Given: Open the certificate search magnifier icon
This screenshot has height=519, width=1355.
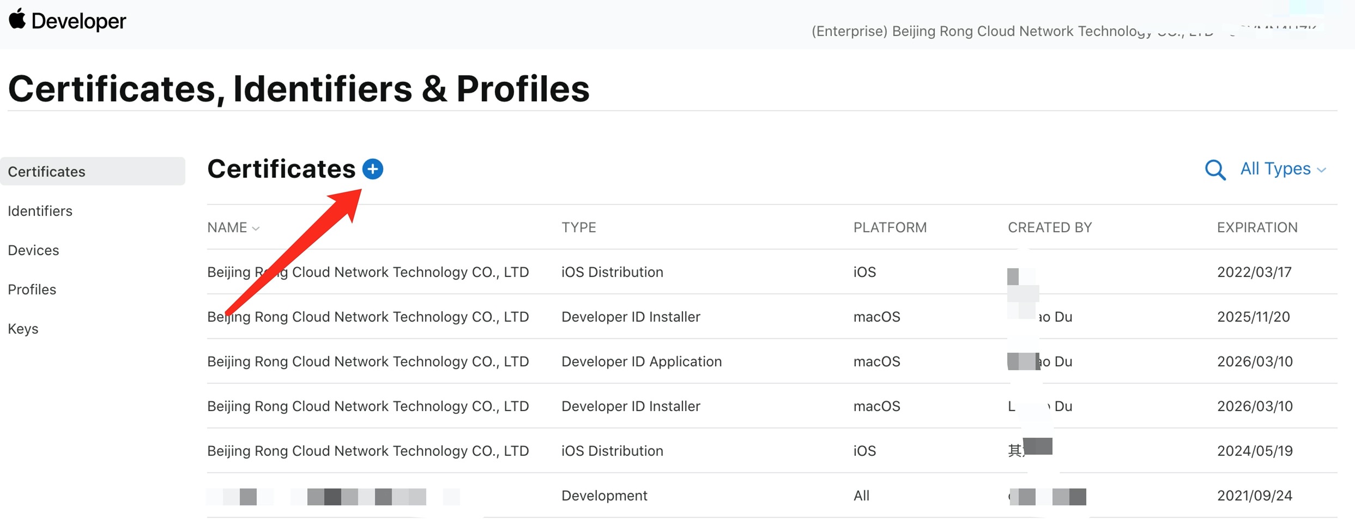Looking at the screenshot, I should 1214,170.
